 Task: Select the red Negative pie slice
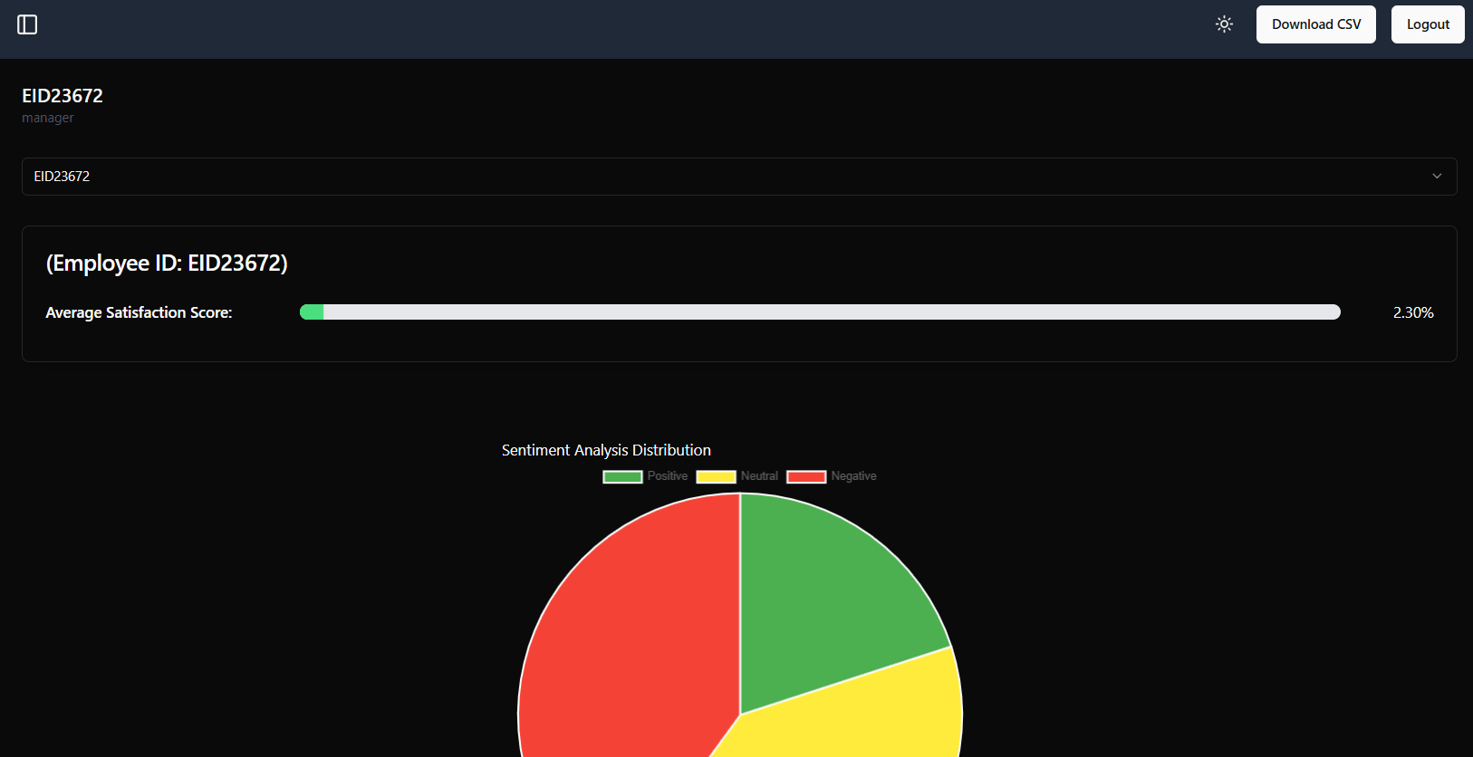(625, 634)
